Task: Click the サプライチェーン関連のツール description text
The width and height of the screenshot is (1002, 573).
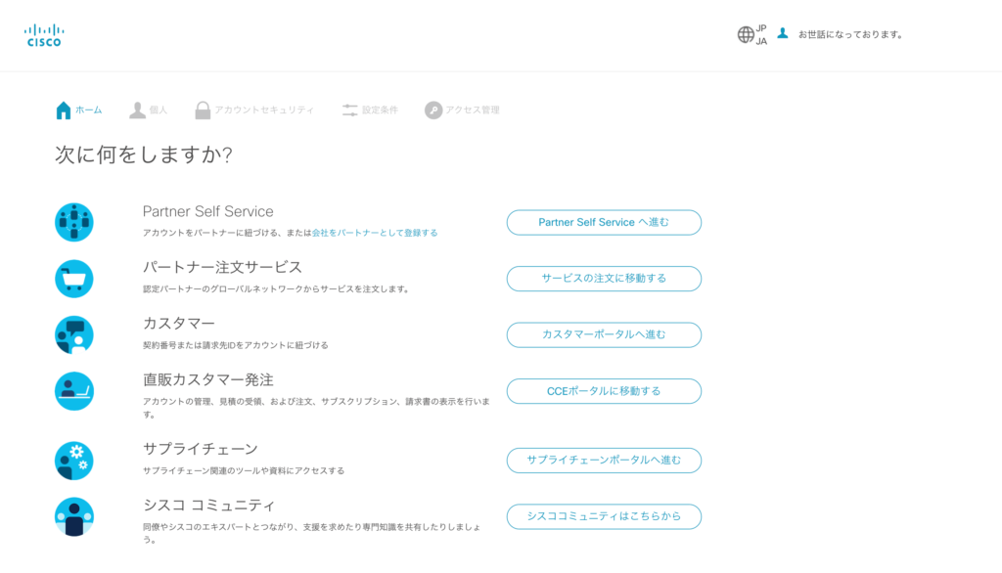Action: [244, 470]
